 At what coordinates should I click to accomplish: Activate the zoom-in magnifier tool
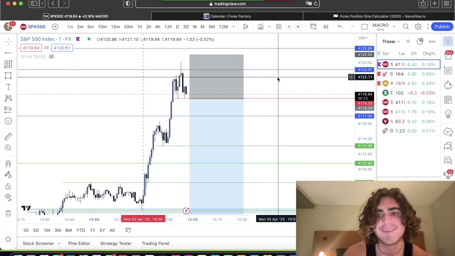tap(8, 148)
